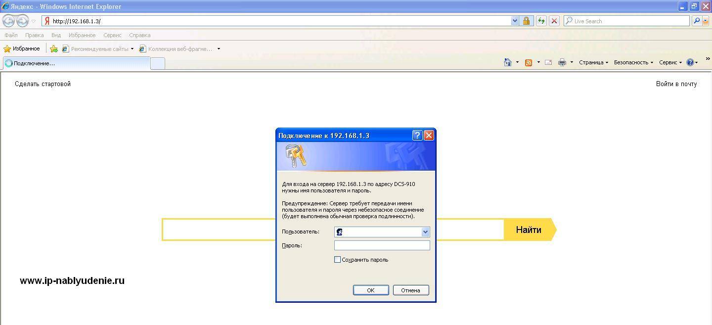Select the Подключение... tab
The width and height of the screenshot is (712, 325).
pyautogui.click(x=77, y=63)
